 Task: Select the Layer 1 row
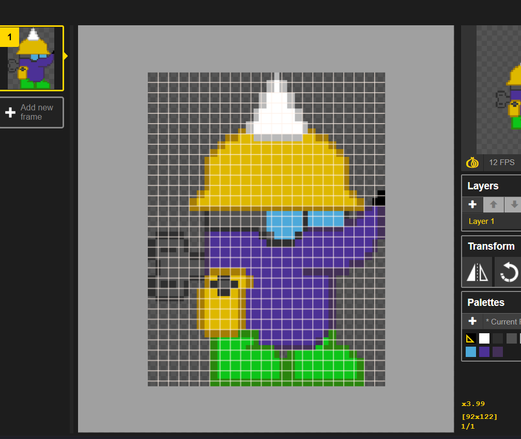click(492, 221)
